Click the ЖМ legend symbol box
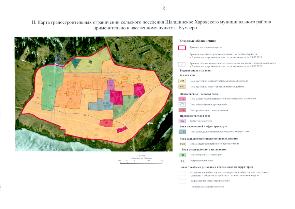Viewport: 295px width, 209px height. point(182,87)
